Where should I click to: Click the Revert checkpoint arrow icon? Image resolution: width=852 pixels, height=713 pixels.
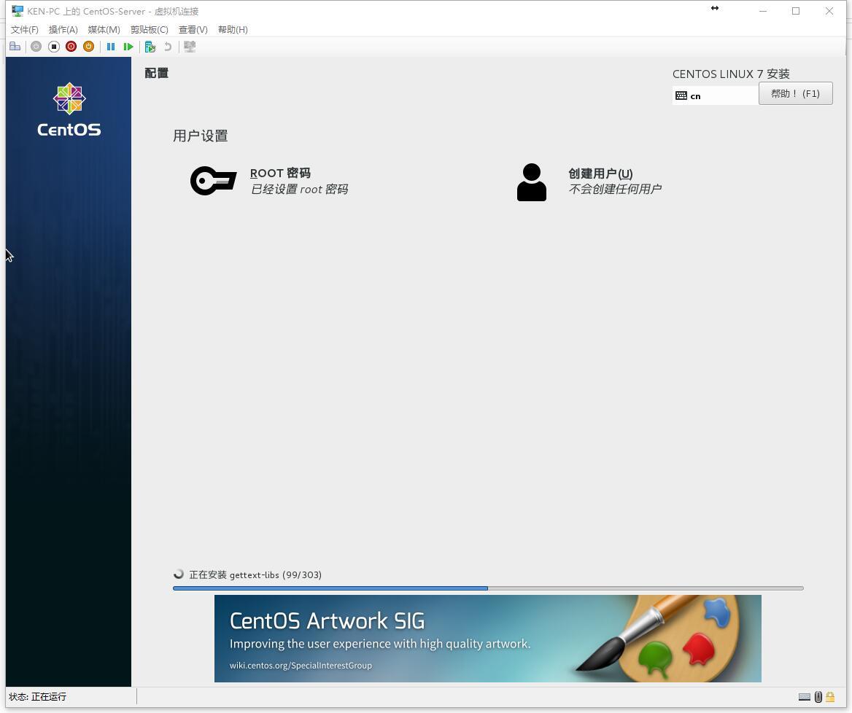point(168,47)
